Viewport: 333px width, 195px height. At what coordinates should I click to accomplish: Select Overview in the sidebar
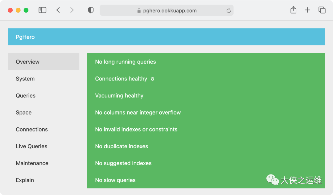point(43,61)
